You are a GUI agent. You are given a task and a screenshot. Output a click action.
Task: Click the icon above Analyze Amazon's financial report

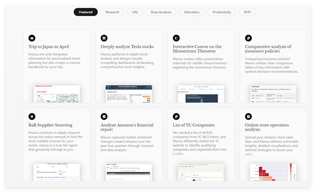[x=104, y=117]
